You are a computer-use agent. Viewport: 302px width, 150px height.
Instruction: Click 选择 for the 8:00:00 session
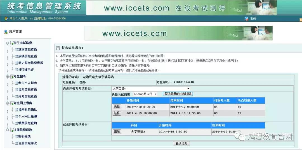pyautogui.click(x=117, y=107)
